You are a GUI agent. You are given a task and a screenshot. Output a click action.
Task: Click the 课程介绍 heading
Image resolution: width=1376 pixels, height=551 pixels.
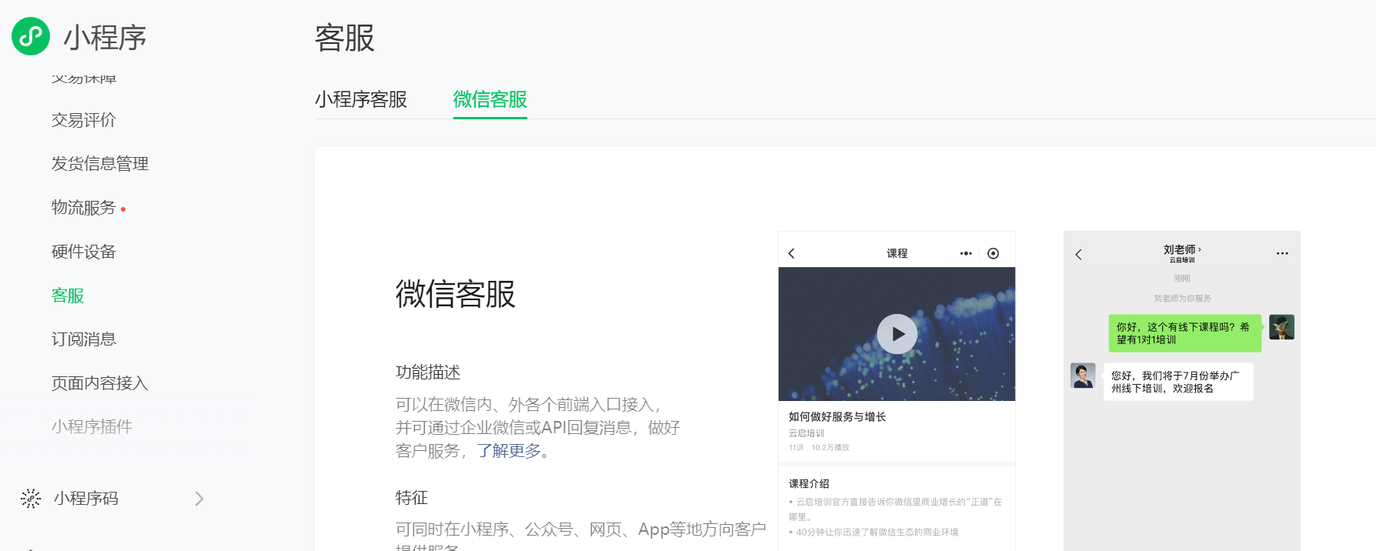click(x=809, y=483)
